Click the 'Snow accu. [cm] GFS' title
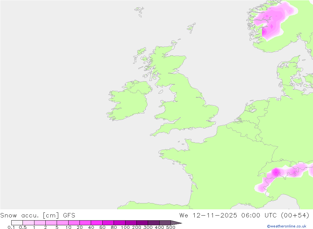 38,216
